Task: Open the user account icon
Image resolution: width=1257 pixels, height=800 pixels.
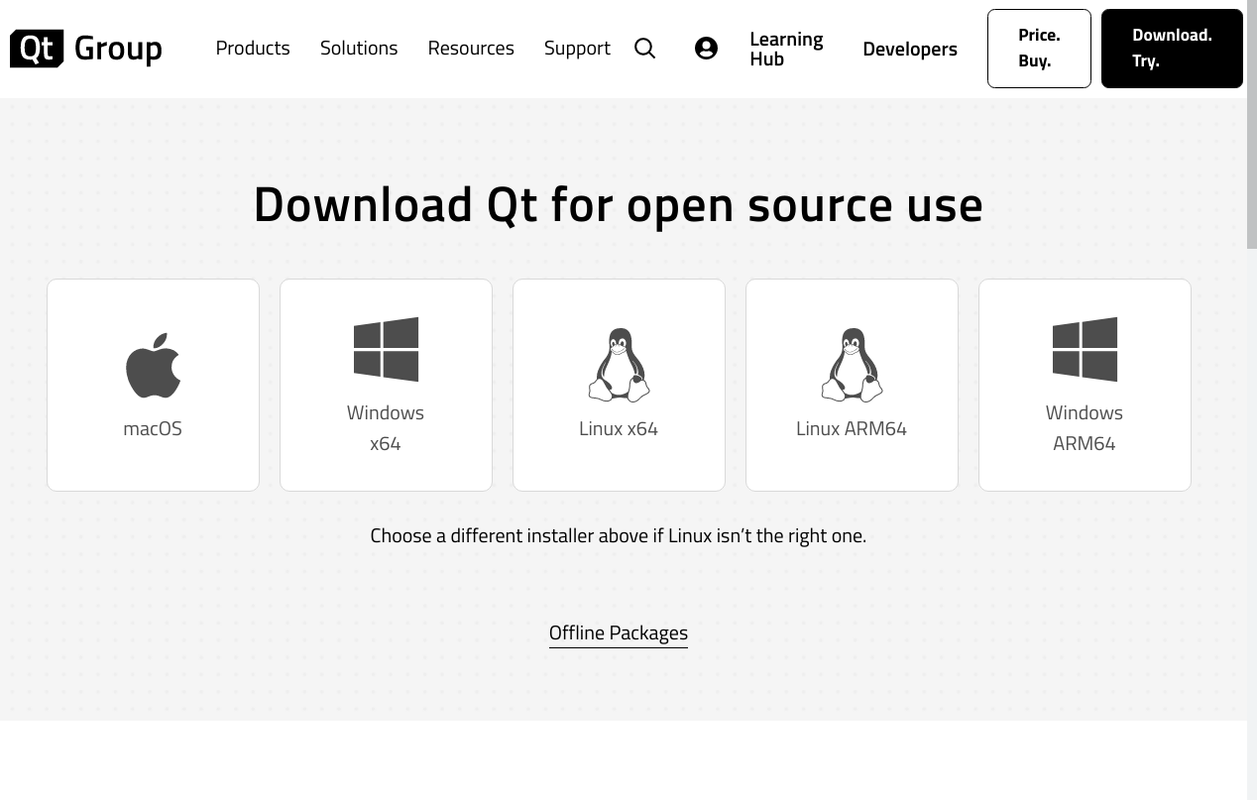Action: coord(706,49)
